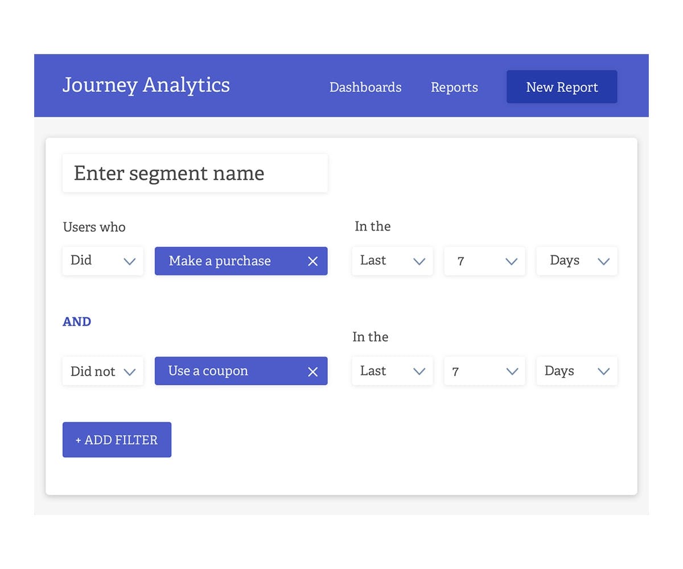Image resolution: width=683 pixels, height=569 pixels.
Task: Open the first row 7 number dropdown
Action: point(484,261)
